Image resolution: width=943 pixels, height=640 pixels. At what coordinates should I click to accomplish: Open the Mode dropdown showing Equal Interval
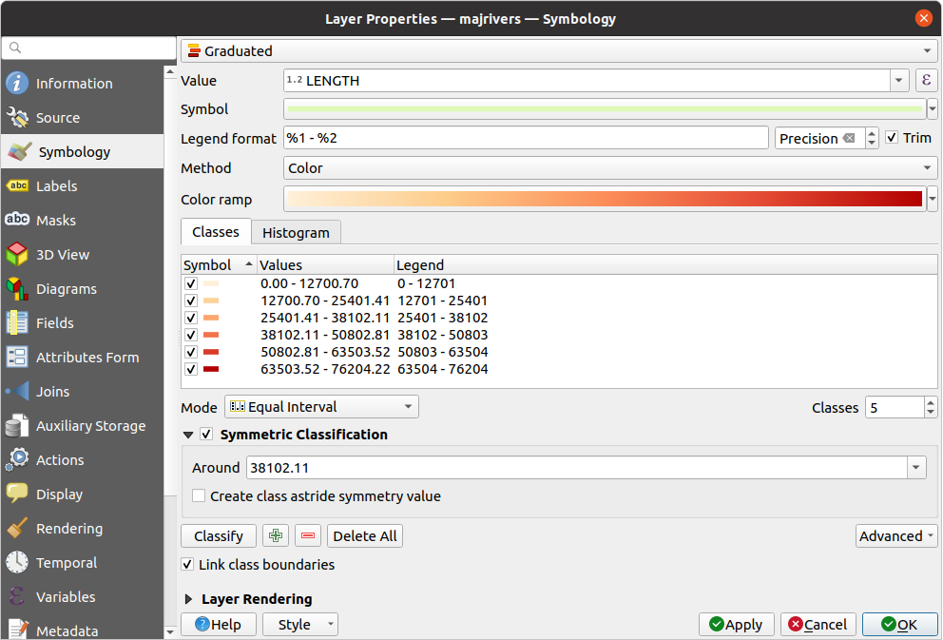(320, 406)
